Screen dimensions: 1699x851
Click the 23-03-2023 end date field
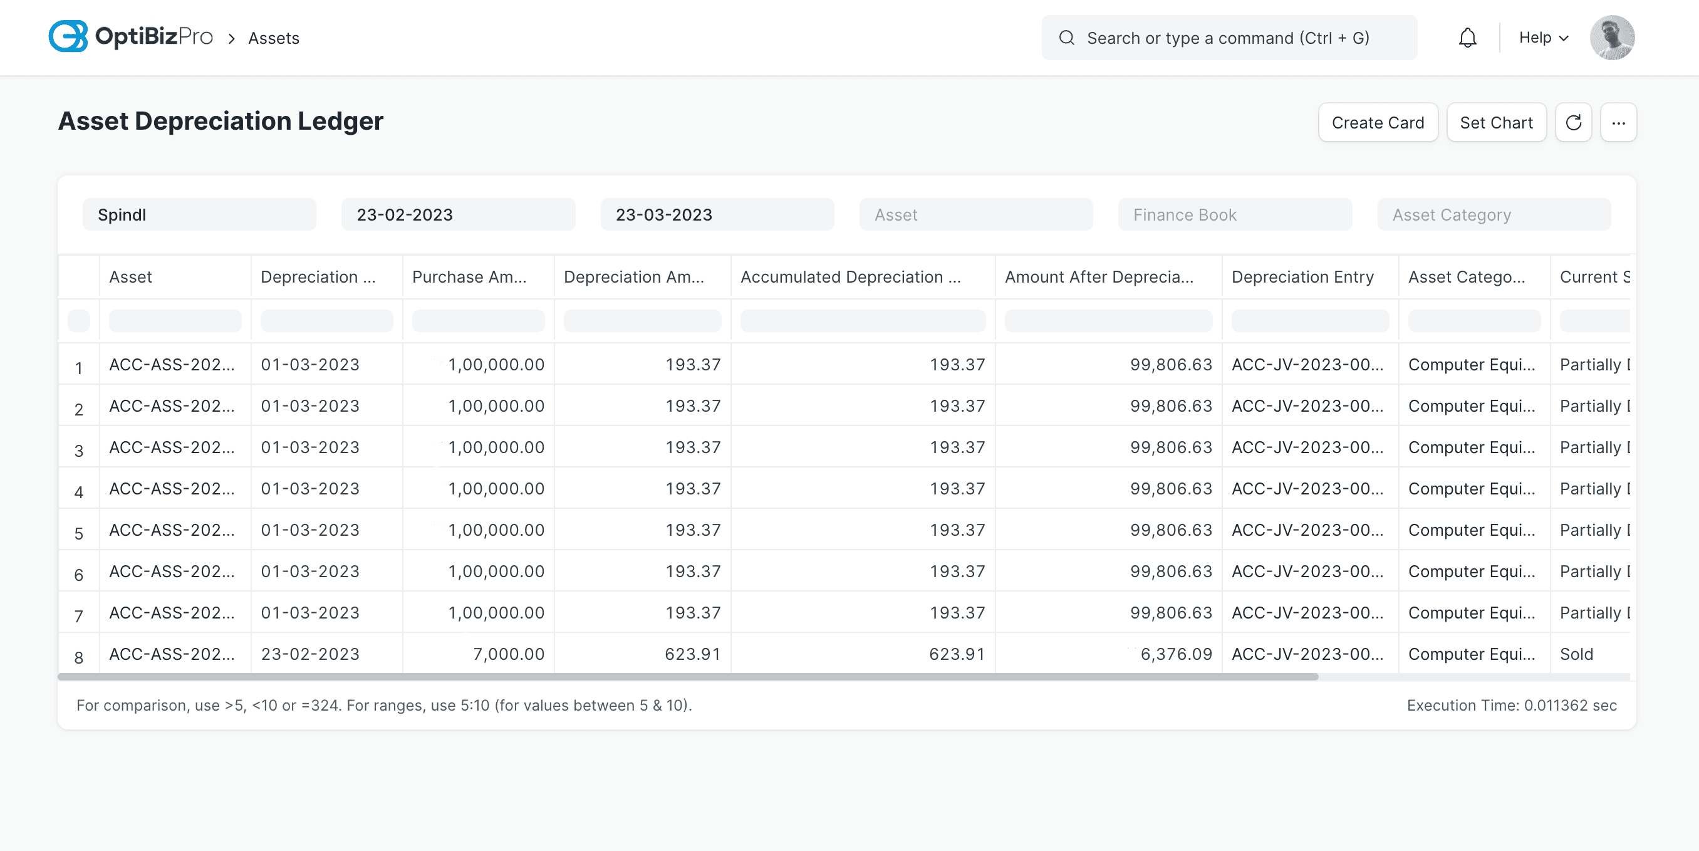[x=717, y=214]
